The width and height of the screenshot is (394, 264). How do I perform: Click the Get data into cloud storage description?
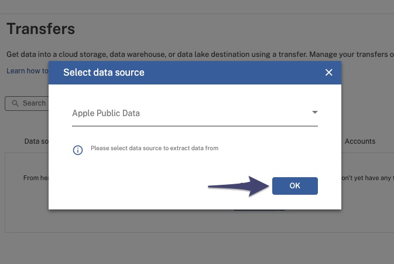[x=200, y=55]
